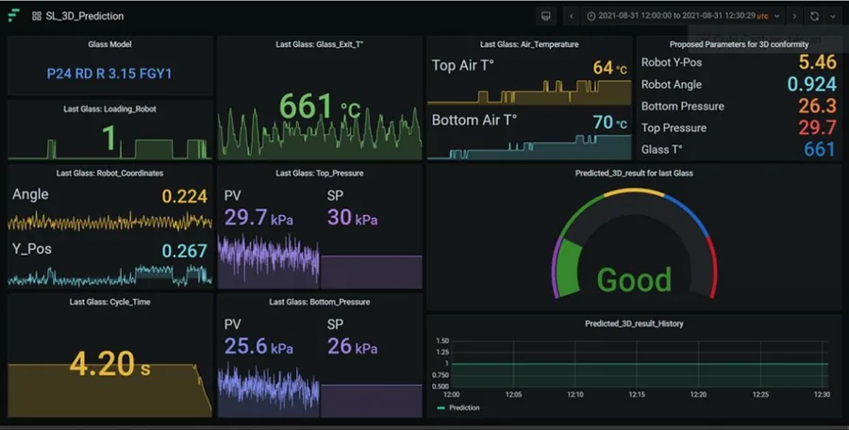849x430 pixels.
Task: Click the cycle view mode monitor icon
Action: (x=546, y=16)
